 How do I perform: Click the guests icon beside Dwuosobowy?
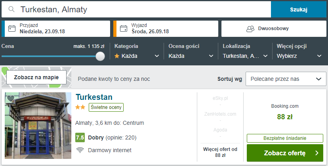[x=250, y=29]
